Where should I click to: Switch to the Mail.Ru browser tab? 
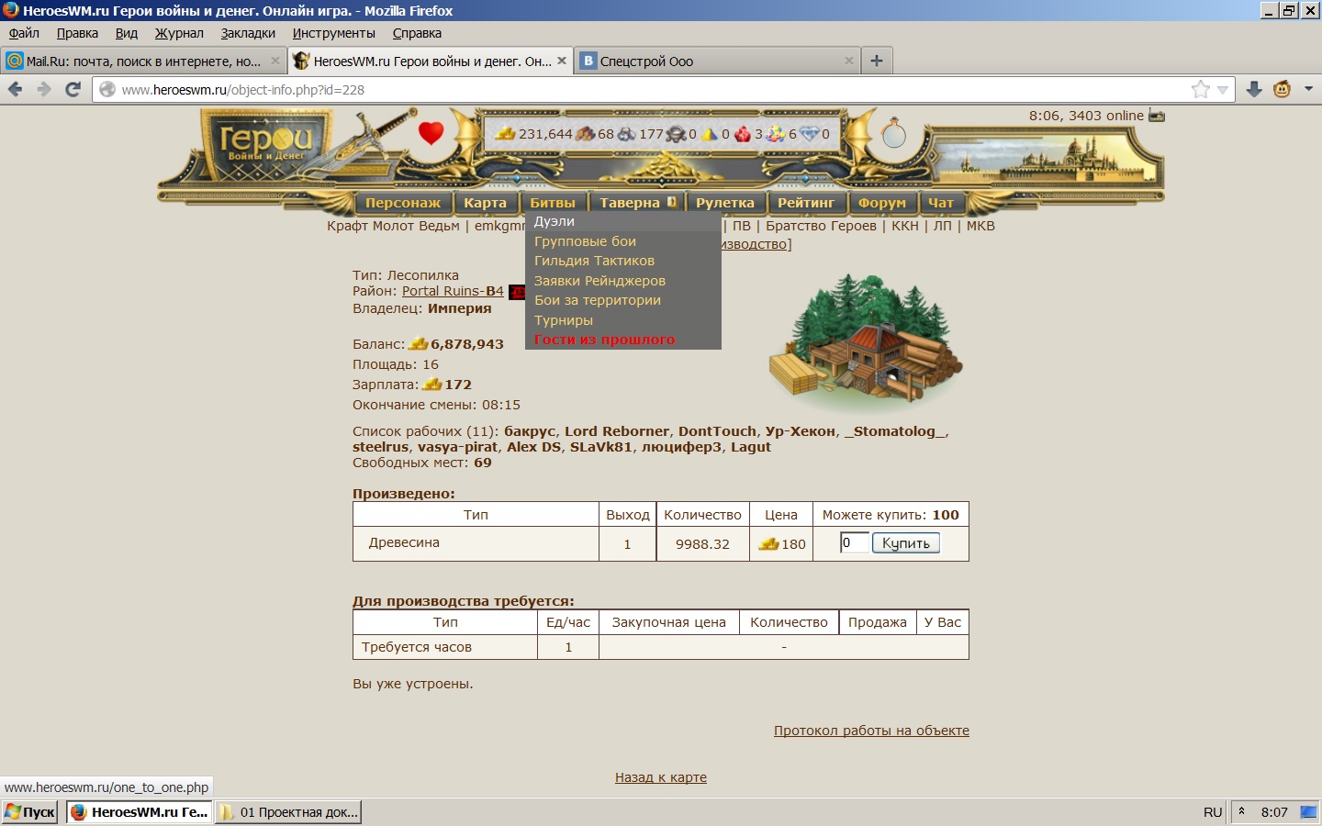pyautogui.click(x=143, y=61)
